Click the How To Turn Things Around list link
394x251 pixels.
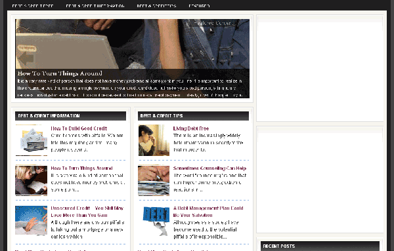coord(81,168)
